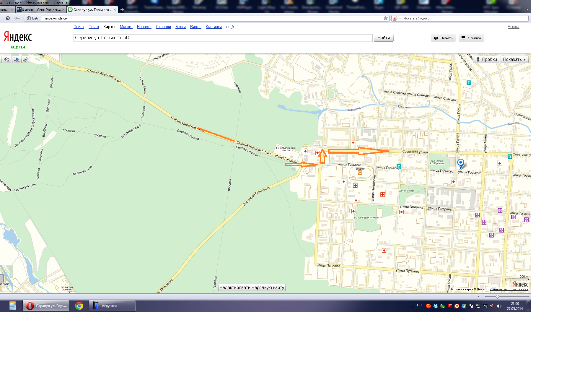This screenshot has width=567, height=369.
Task: Open the speaker volume tray icon
Action: point(499,306)
